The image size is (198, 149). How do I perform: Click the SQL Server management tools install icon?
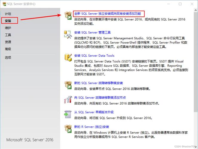(68, 34)
